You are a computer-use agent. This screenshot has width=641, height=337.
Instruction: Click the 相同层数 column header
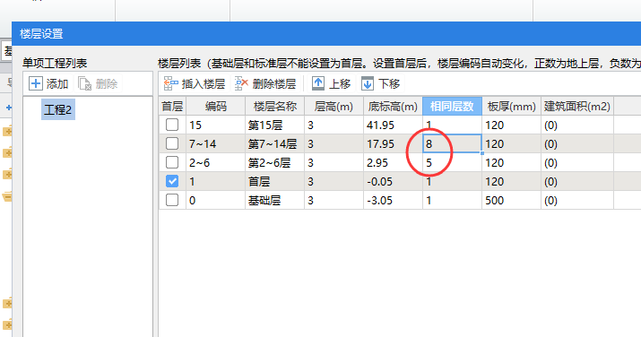point(452,106)
